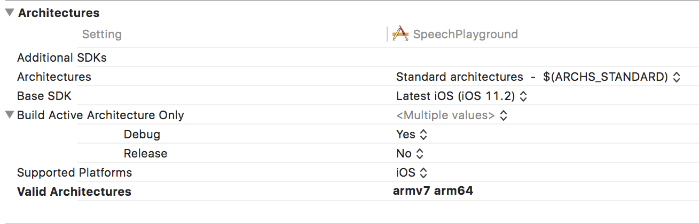Screen dimensions: 699x224
Task: Change the Release value No popup
Action: [x=410, y=153]
